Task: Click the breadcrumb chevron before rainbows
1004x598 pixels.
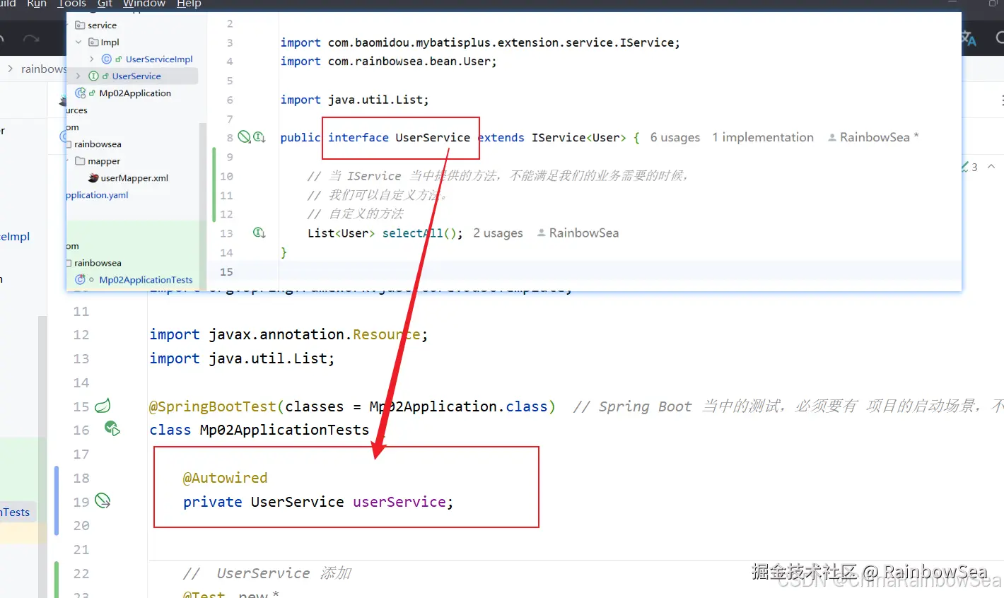Action: click(10, 69)
